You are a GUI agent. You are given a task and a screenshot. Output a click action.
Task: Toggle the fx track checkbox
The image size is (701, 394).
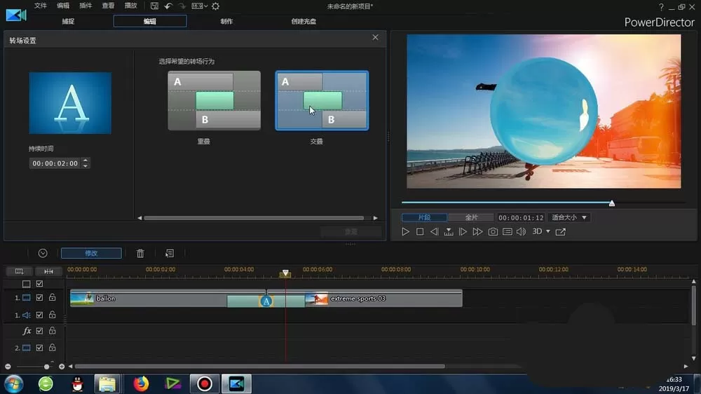tap(39, 331)
